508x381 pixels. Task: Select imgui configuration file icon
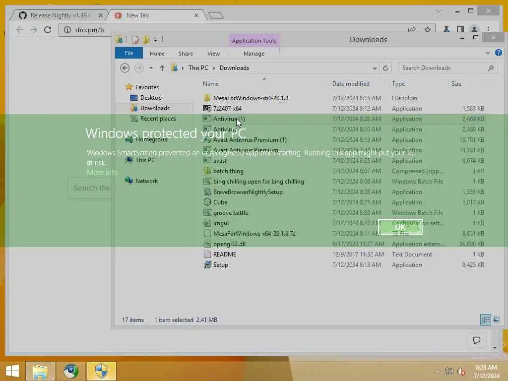207,223
